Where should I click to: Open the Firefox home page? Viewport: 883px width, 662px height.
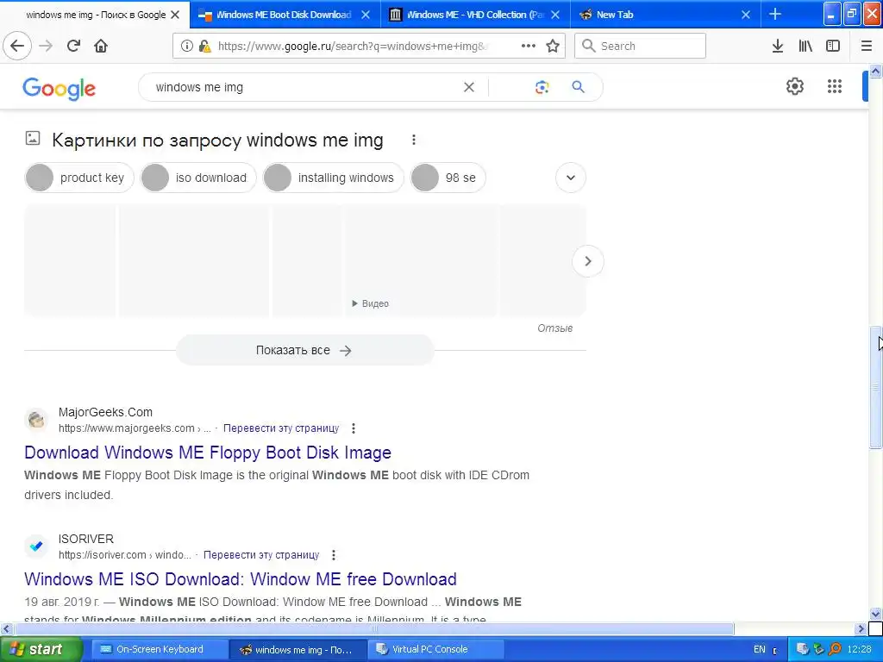pyautogui.click(x=101, y=47)
